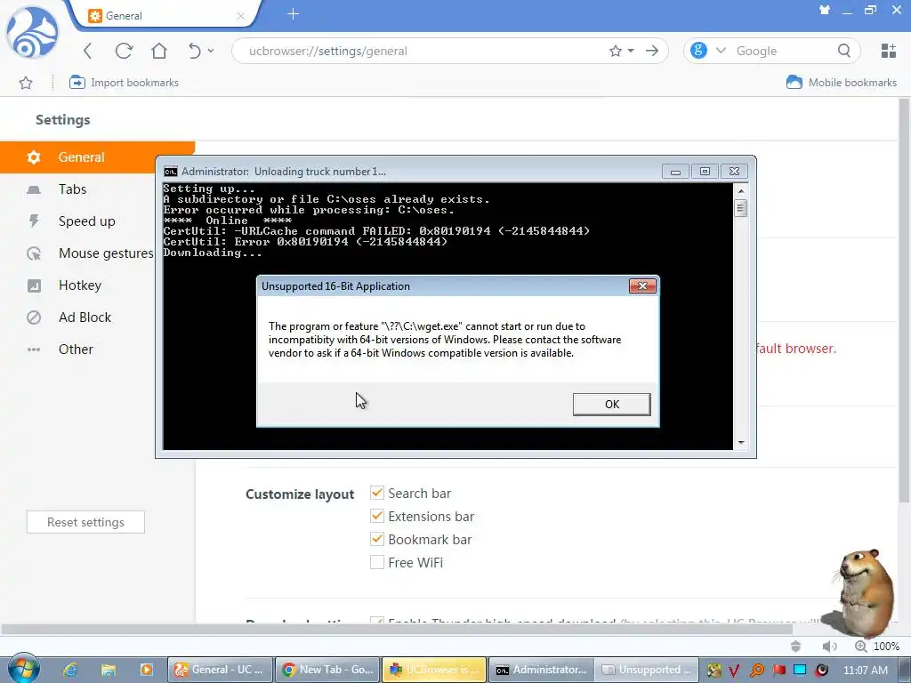911x683 pixels.
Task: Click the go arrow in the address bar
Action: tap(652, 51)
